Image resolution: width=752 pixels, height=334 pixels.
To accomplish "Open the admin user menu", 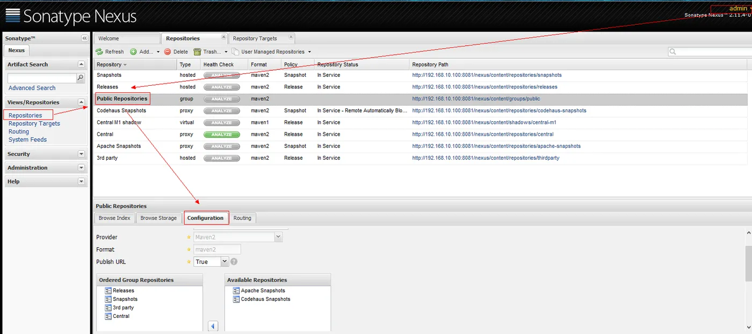I will pyautogui.click(x=739, y=8).
